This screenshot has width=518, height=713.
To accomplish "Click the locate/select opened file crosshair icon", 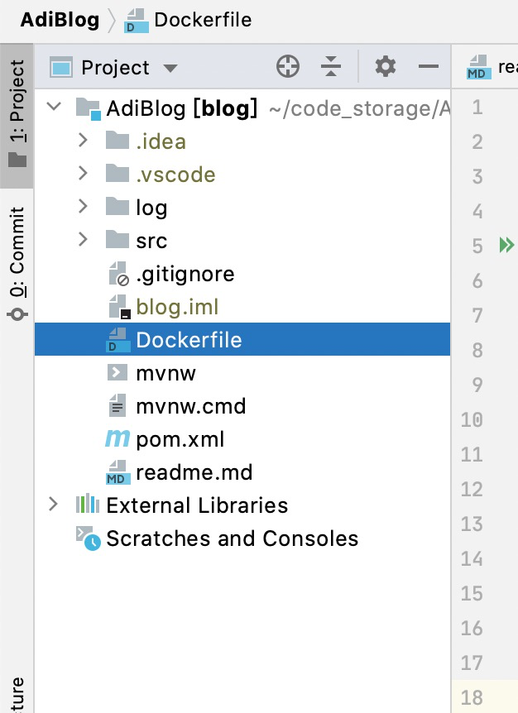I will [x=287, y=67].
